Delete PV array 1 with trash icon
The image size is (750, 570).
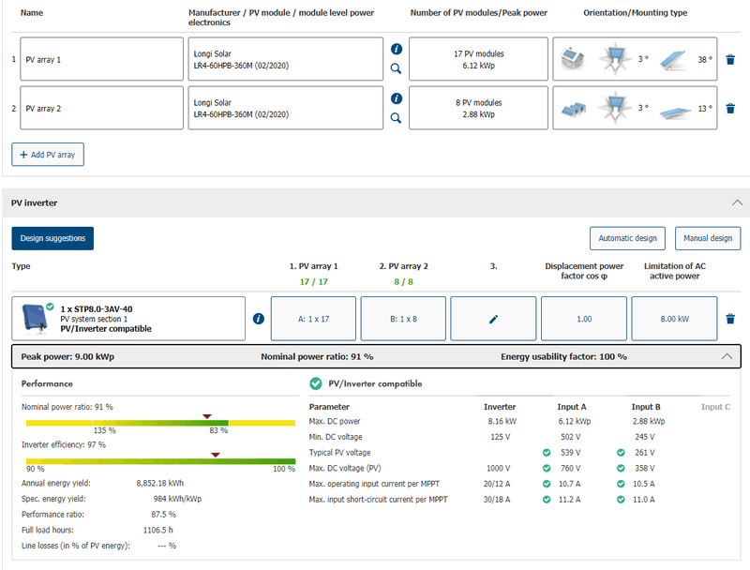tap(730, 59)
